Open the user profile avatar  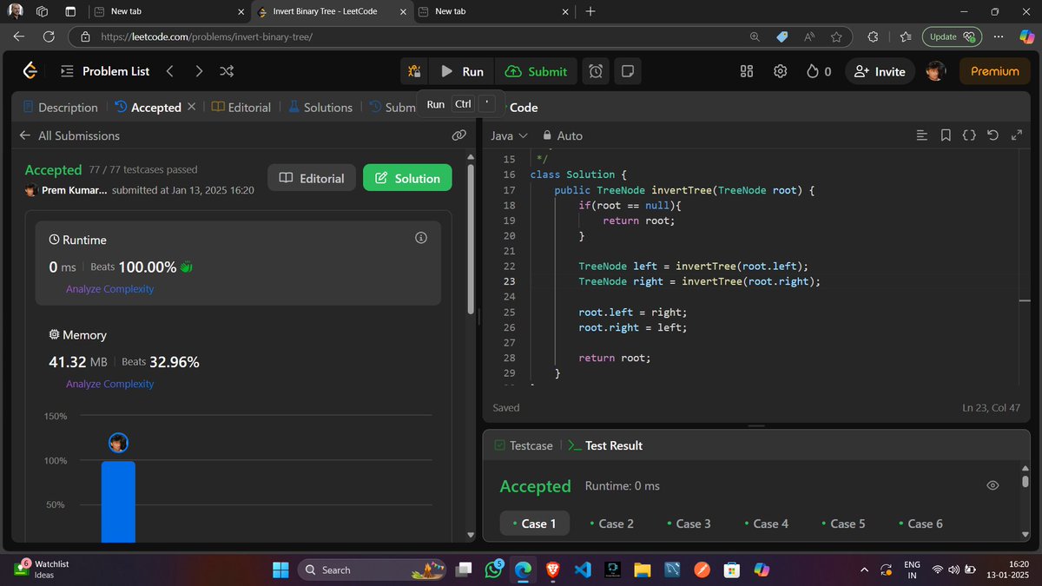[935, 71]
